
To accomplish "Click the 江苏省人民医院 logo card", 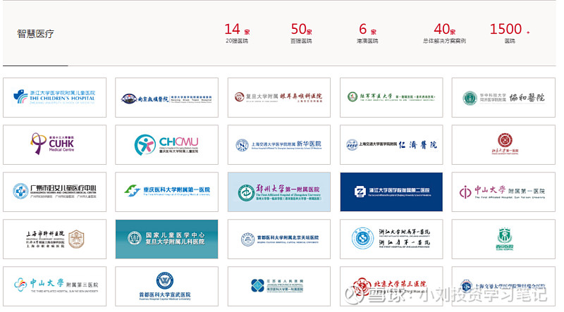I will (278, 287).
